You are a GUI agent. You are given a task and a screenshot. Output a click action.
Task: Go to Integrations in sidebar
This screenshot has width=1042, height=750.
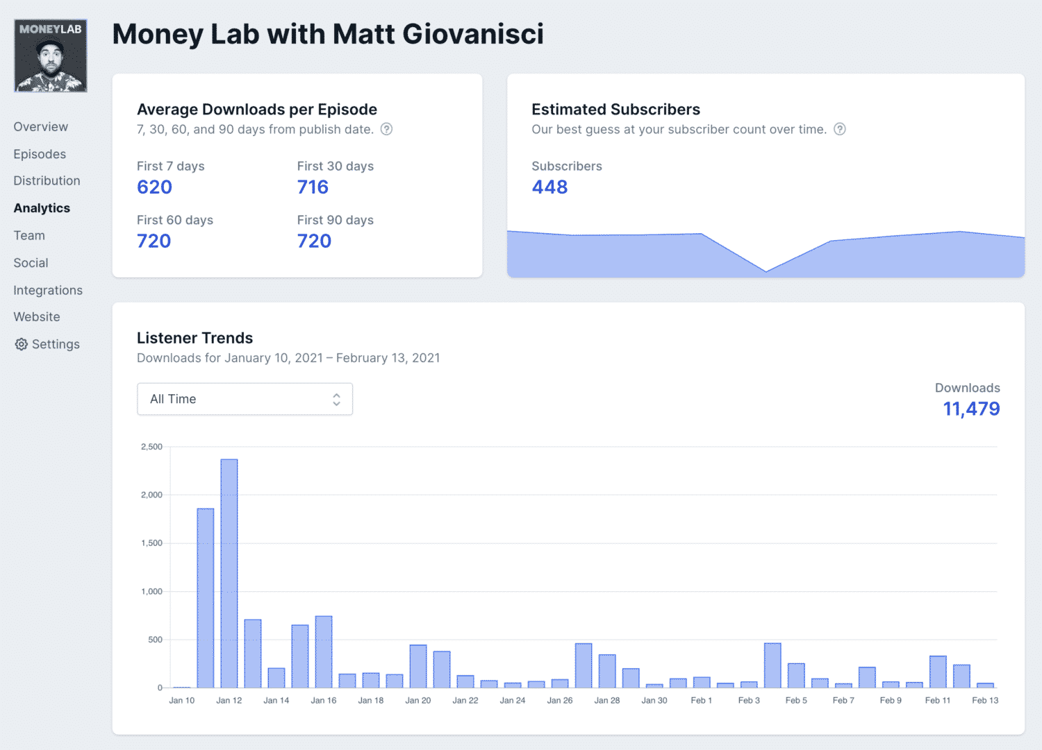[48, 290]
